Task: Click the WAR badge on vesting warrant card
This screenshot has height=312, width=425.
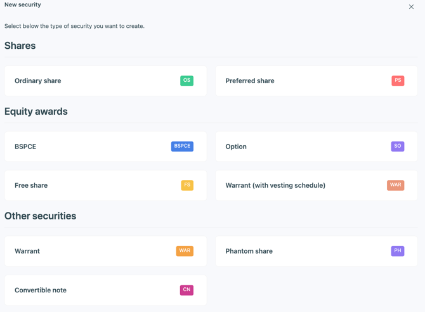Action: [x=395, y=185]
